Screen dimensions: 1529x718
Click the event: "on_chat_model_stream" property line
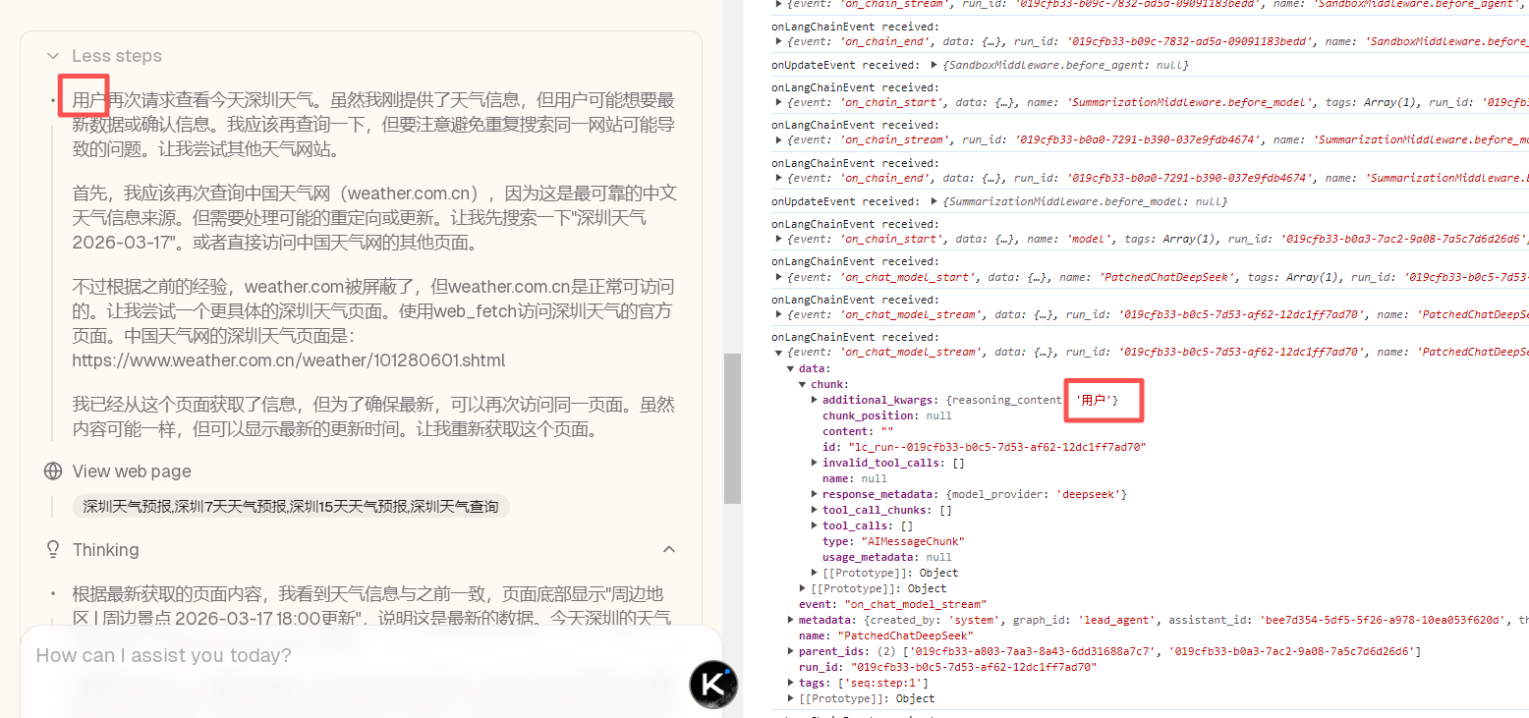(892, 604)
